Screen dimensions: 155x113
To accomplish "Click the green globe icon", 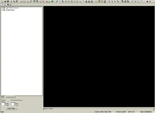I will (x=52, y=2).
